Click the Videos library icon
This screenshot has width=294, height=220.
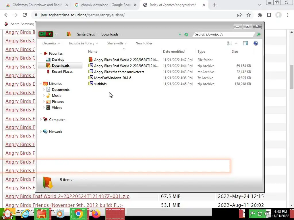48,108
